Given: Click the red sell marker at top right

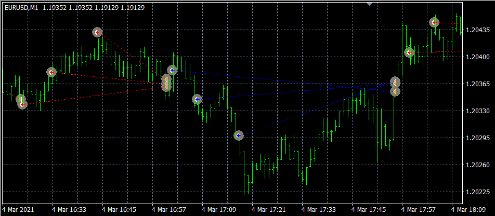Looking at the screenshot, I should pyautogui.click(x=434, y=22).
